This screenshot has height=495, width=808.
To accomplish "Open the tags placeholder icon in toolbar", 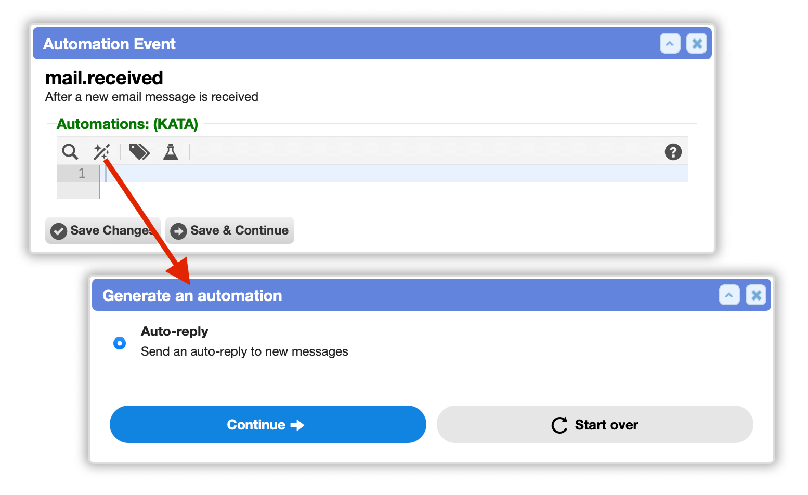I will pyautogui.click(x=139, y=152).
